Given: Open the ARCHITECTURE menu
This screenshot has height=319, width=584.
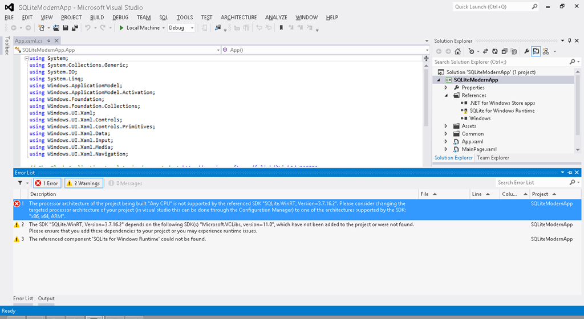Looking at the screenshot, I should 239,18.
